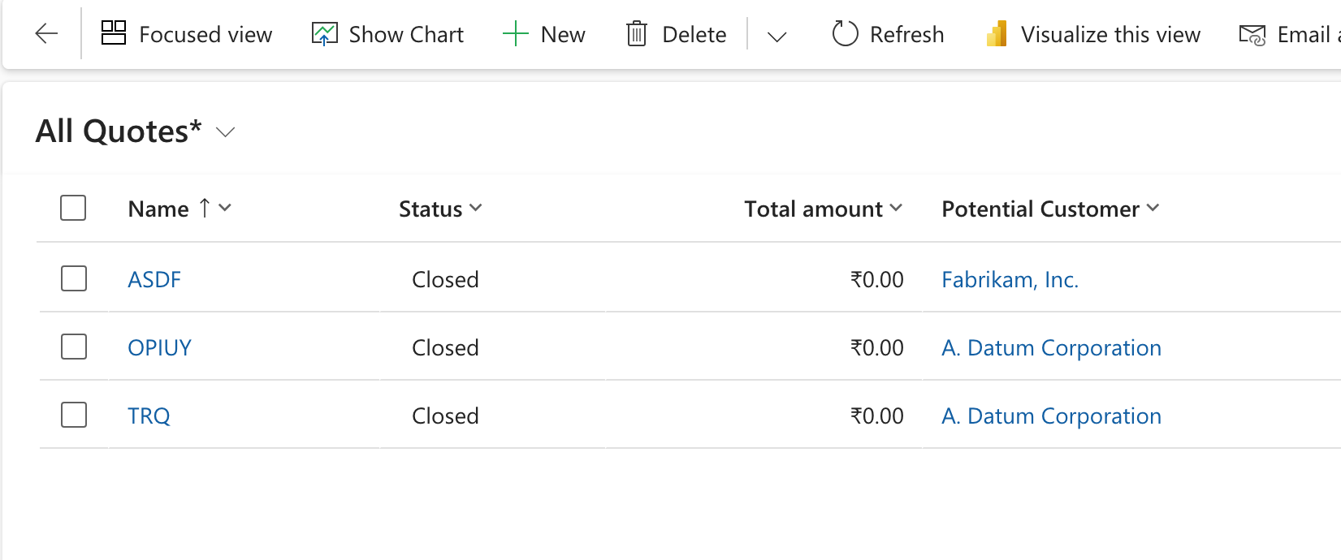Open the Fabrikam, Inc. customer link

pyautogui.click(x=1010, y=279)
